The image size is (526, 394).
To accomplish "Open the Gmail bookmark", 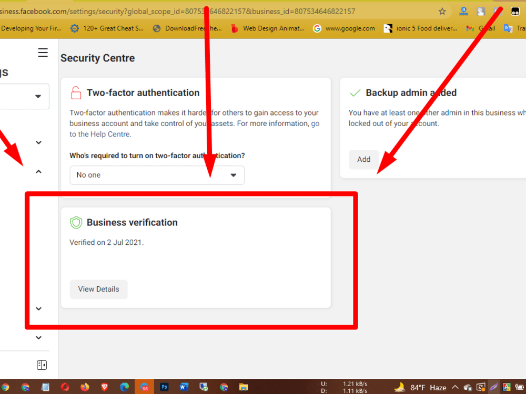I will point(481,28).
